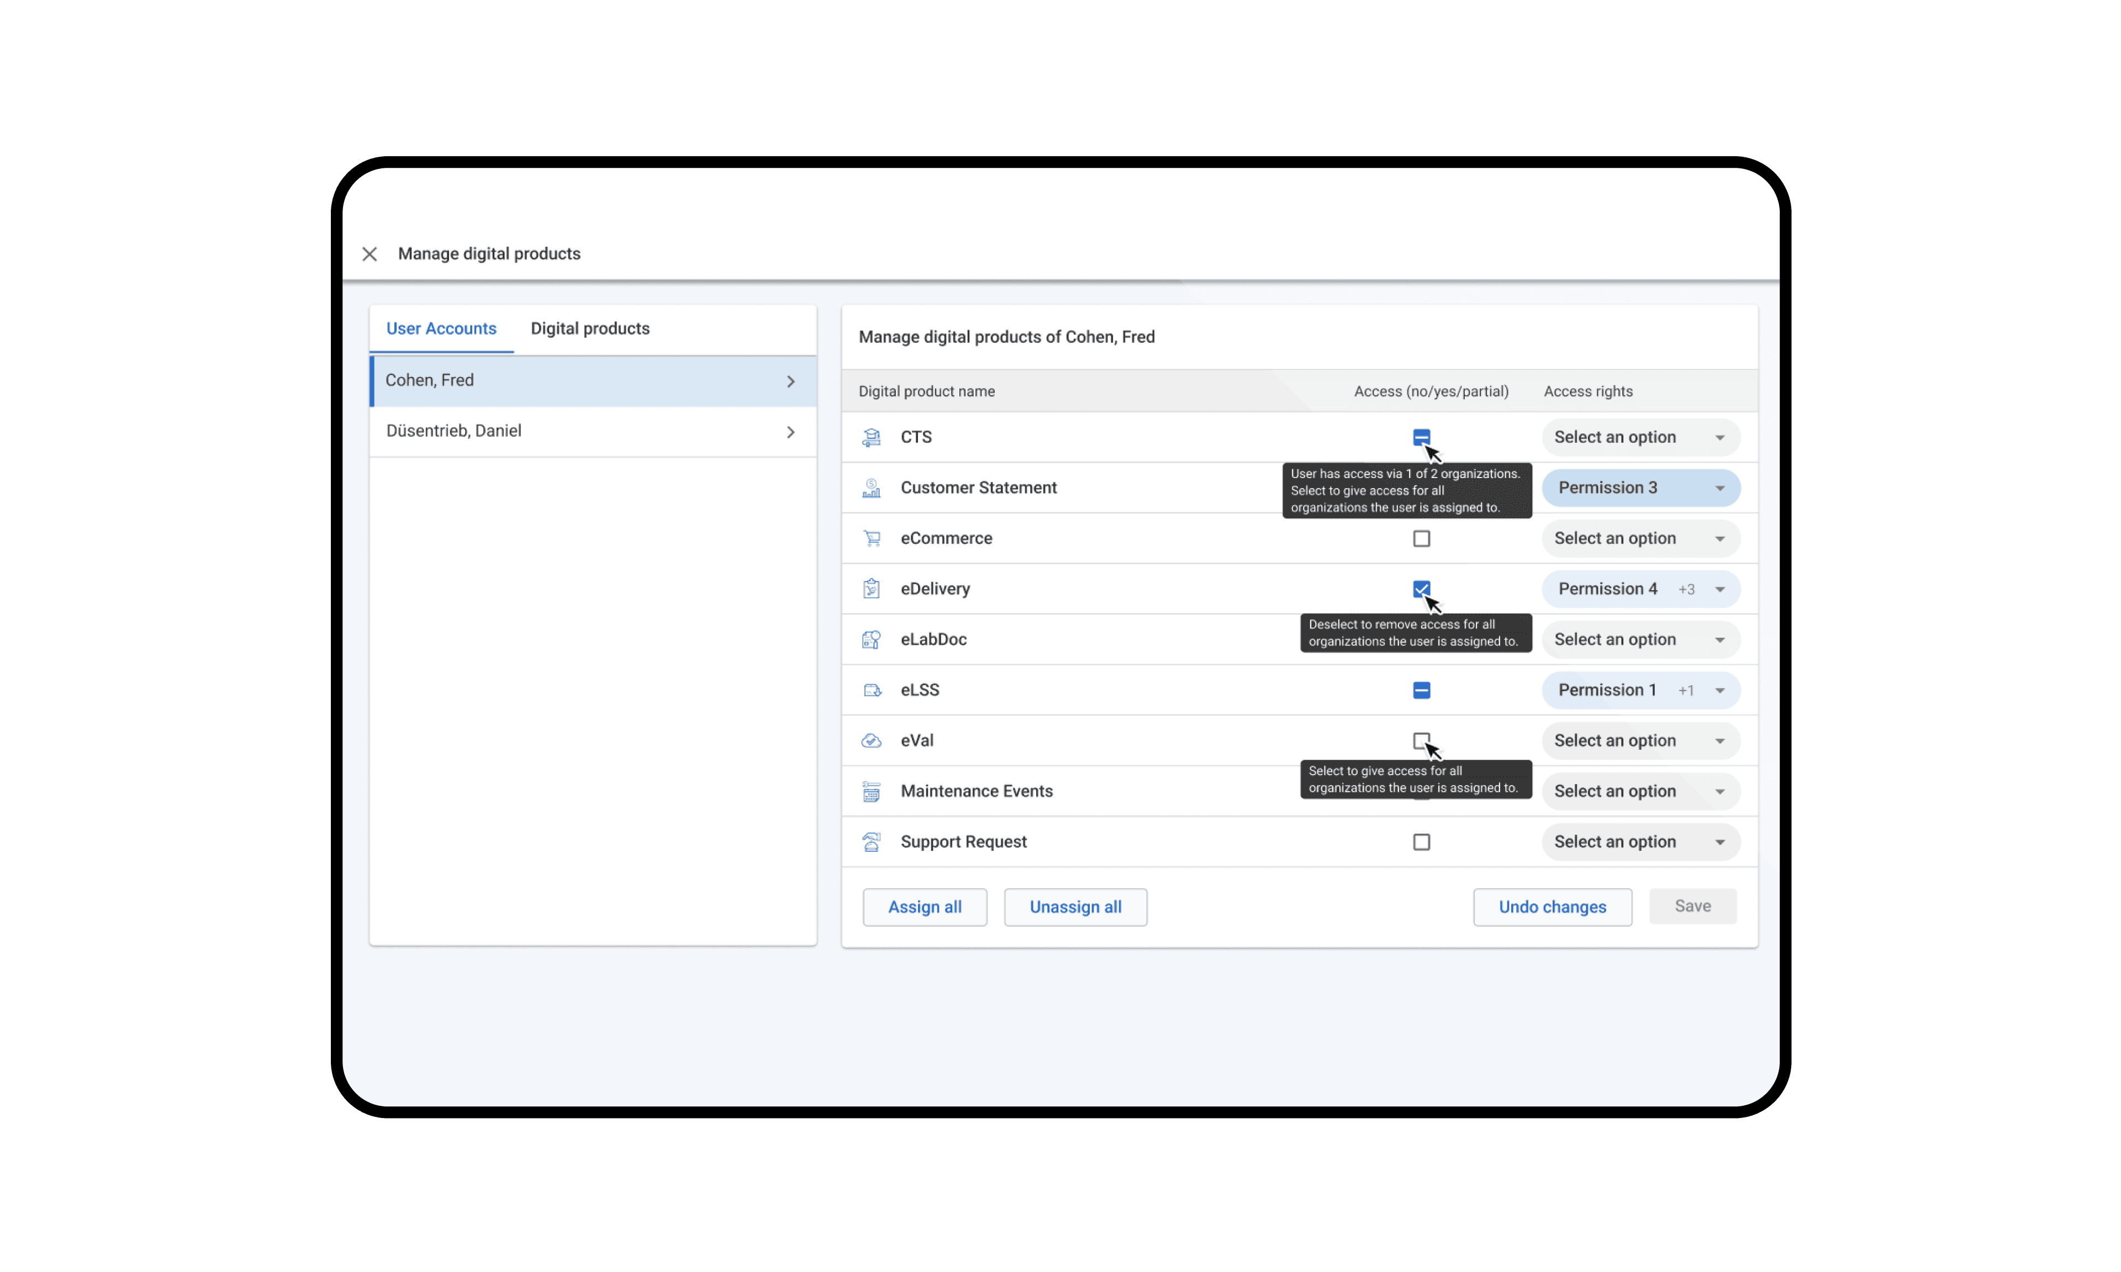Deselect the eDelivery access checkbox
Screen dimensions: 2121x1272
(x=1421, y=588)
